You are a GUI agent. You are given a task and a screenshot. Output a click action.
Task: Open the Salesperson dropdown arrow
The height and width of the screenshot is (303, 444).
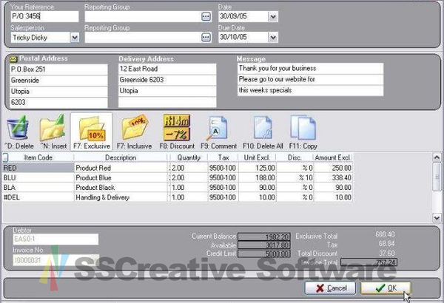click(x=75, y=38)
